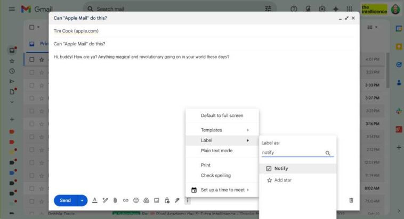This screenshot has height=219, width=404.
Task: Click the subject line field
Action: (204, 44)
